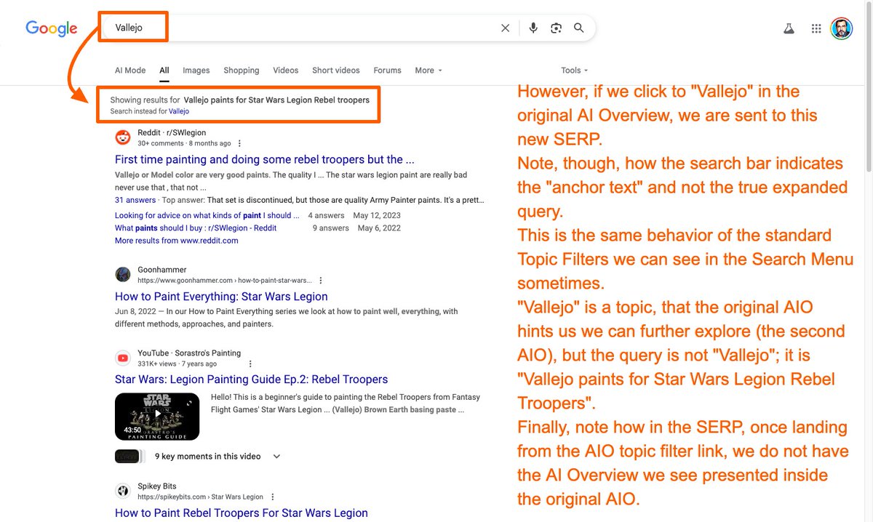Open Google Lens image search icon
The height and width of the screenshot is (522, 873).
pos(557,28)
